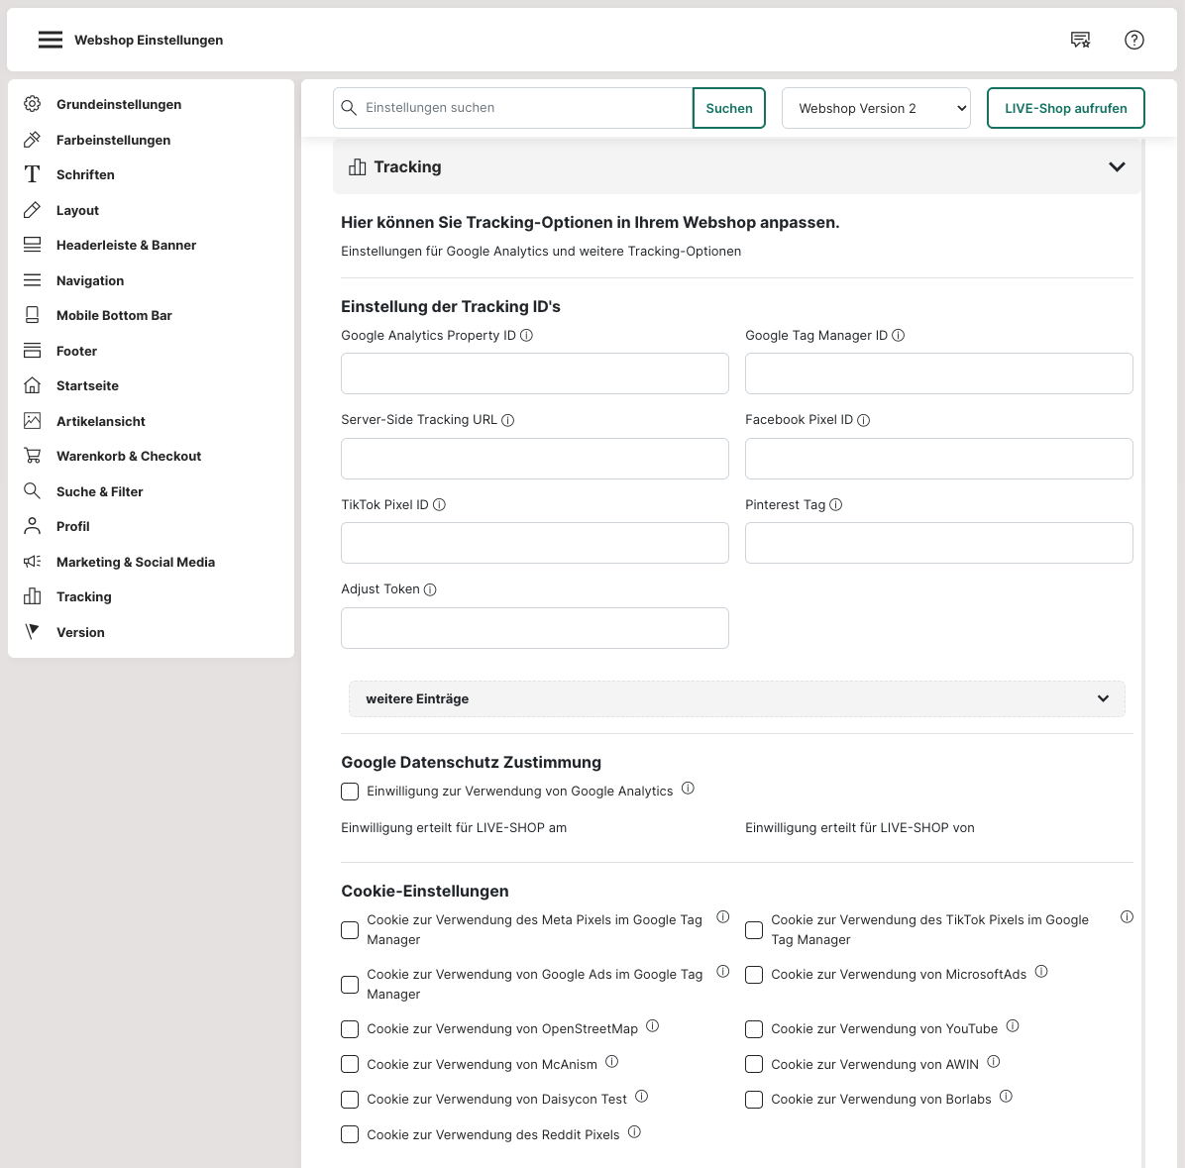Check Cookie zur Verwendung von YouTube
This screenshot has width=1185, height=1168.
(754, 1029)
